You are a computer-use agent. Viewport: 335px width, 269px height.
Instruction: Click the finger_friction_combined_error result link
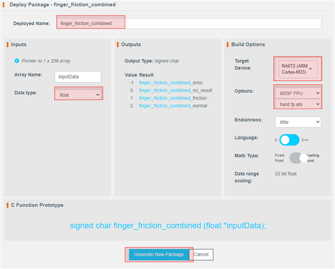(x=171, y=83)
